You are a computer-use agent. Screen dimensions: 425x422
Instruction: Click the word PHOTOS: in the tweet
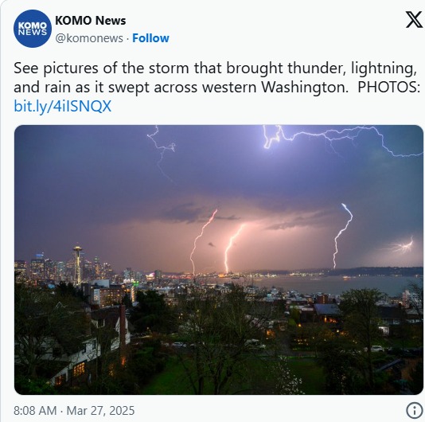(389, 88)
